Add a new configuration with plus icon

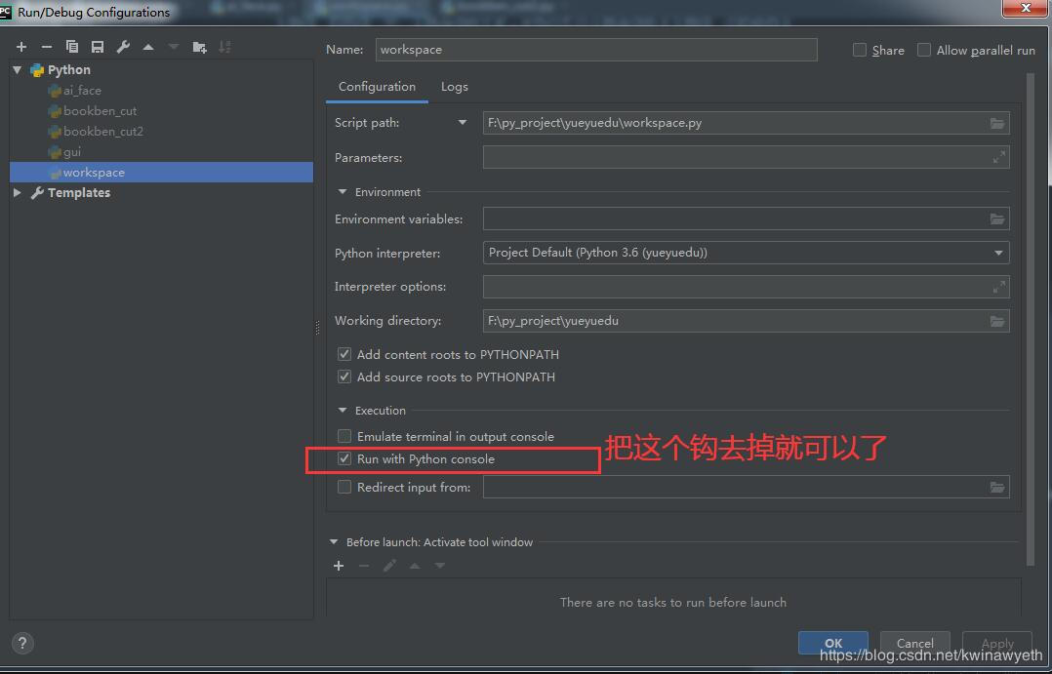click(21, 47)
